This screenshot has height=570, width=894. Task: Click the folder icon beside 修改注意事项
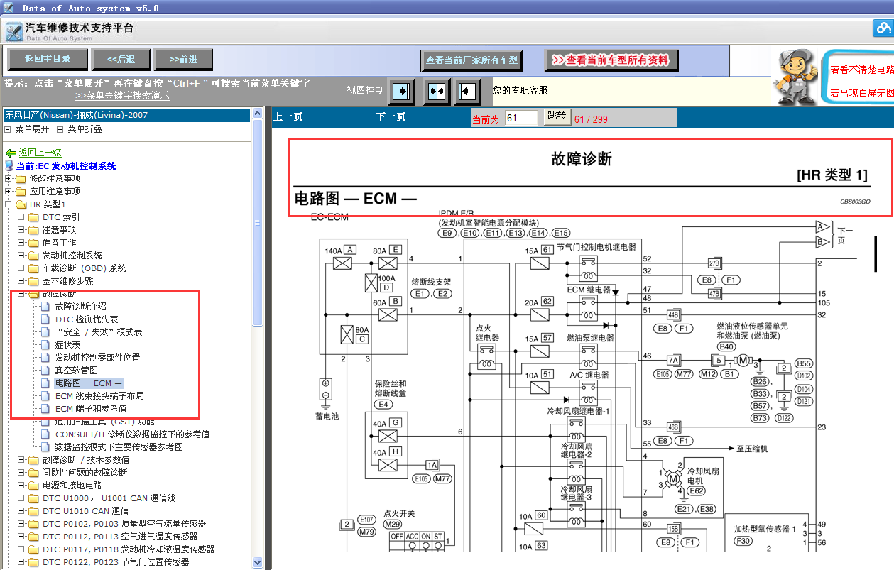click(21, 179)
